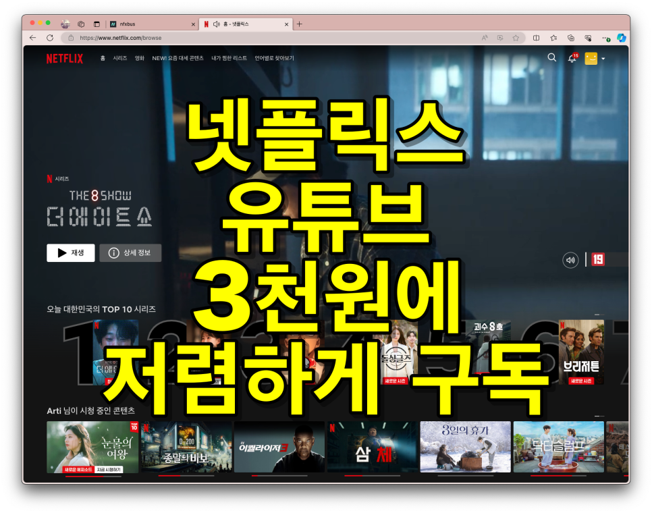This screenshot has height=513, width=652.
Task: Close the nfxbus tab
Action: pos(193,24)
